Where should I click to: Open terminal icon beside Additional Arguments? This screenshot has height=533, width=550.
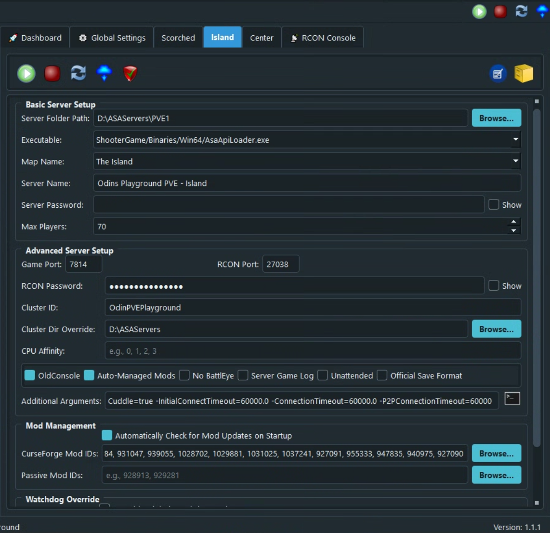pos(512,399)
